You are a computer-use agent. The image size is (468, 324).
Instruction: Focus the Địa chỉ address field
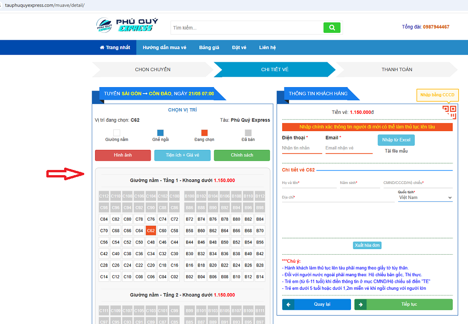tap(338, 198)
